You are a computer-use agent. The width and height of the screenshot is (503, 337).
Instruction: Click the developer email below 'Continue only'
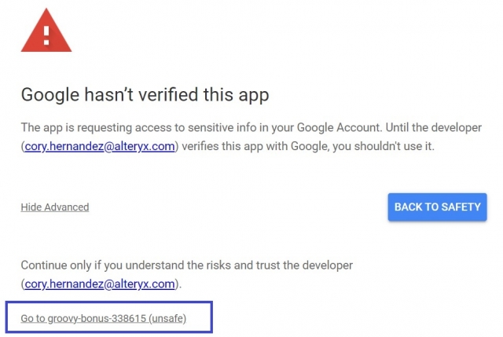100,283
